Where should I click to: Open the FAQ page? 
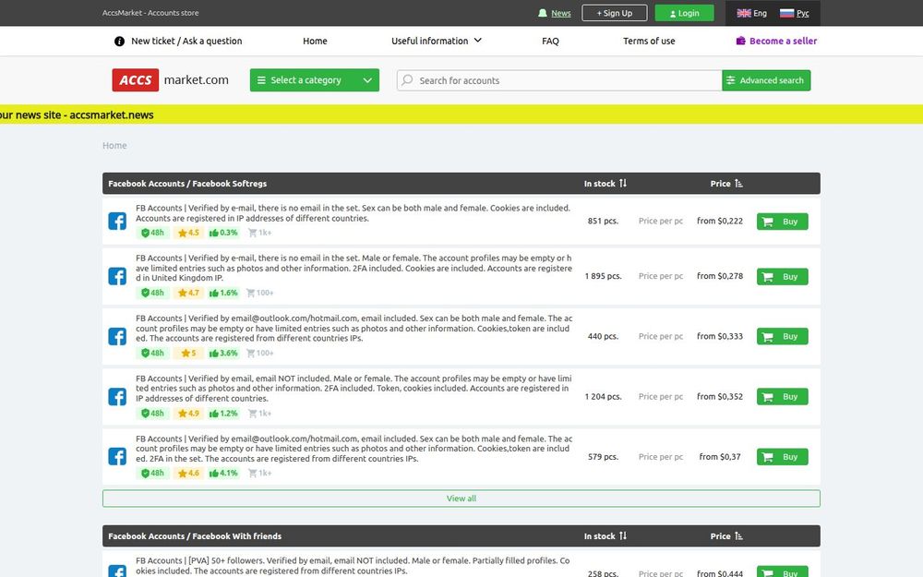tap(550, 41)
